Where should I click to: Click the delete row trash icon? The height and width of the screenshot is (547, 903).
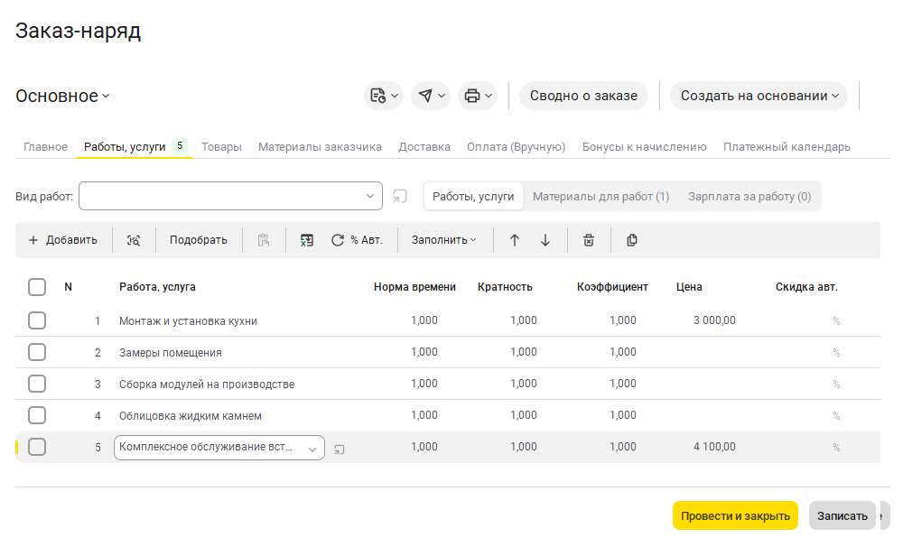589,240
